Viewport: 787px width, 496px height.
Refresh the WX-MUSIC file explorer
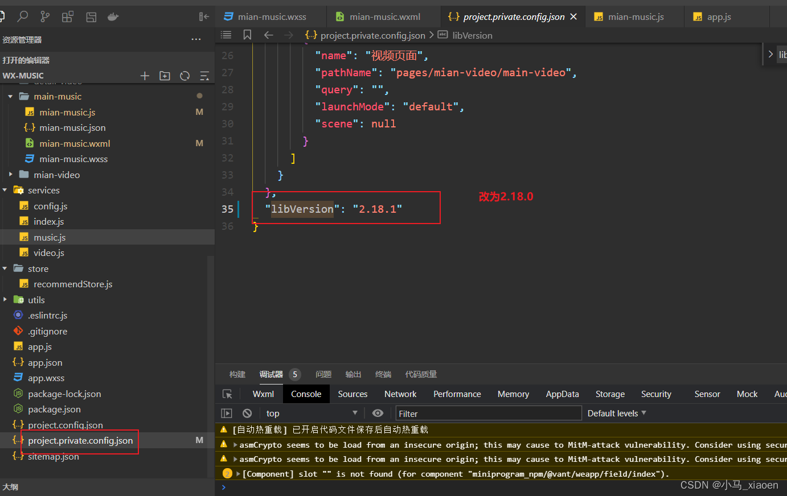click(185, 76)
